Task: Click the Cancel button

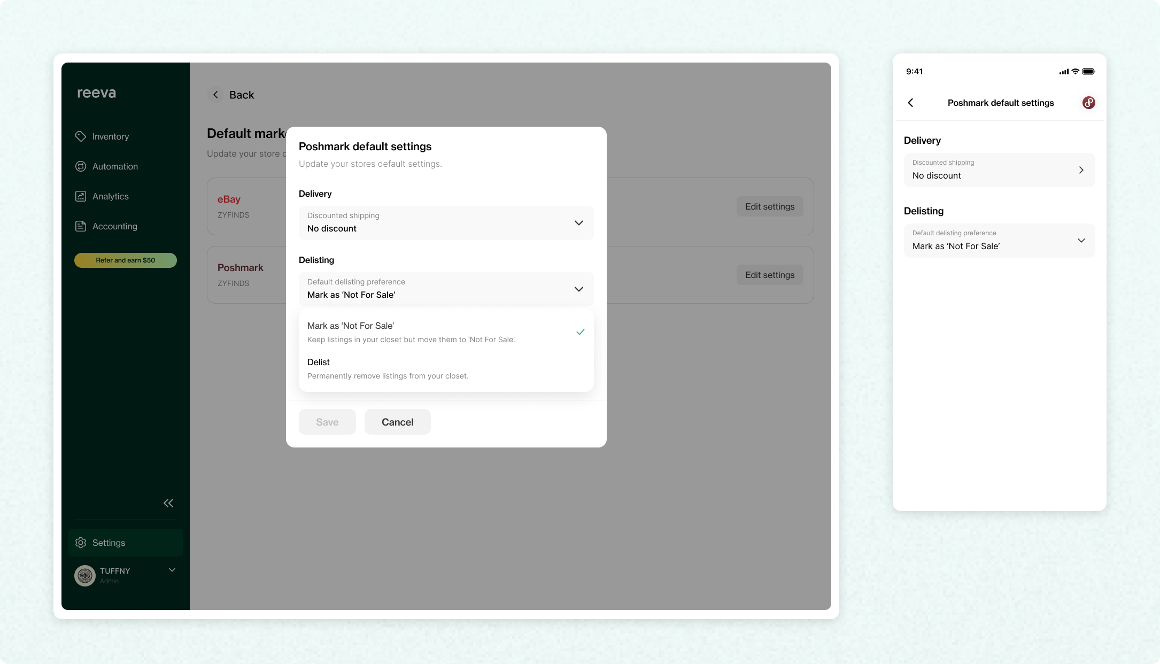Action: (x=398, y=422)
